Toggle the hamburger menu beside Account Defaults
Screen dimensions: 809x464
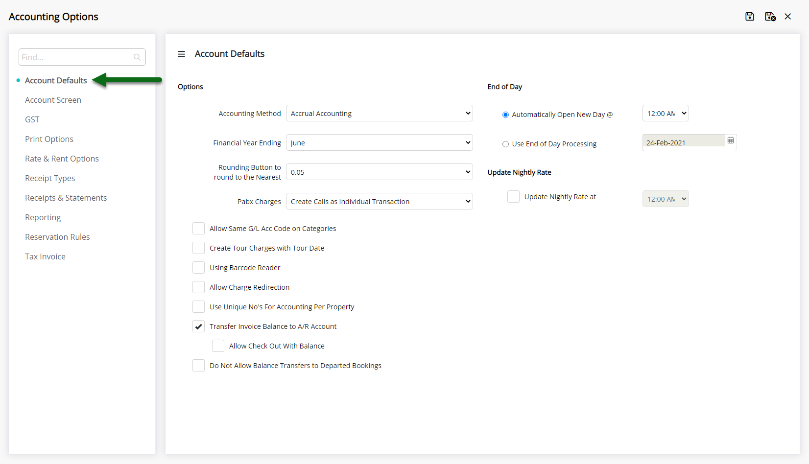click(x=181, y=54)
